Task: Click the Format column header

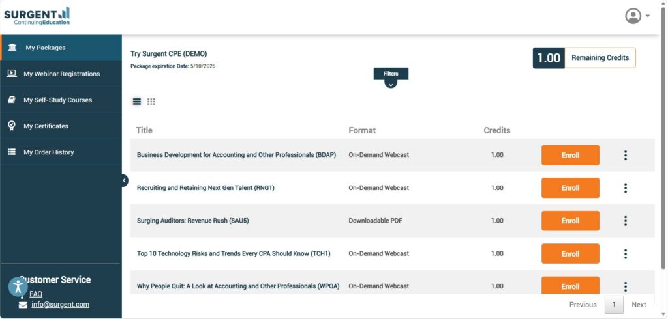Action: click(362, 130)
